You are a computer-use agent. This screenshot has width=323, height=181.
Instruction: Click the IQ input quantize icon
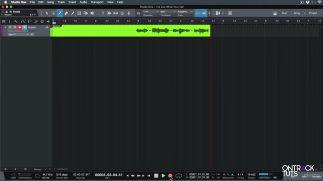tap(138, 14)
